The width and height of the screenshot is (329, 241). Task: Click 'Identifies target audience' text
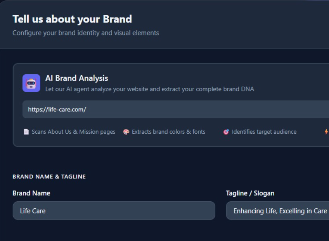[x=264, y=132]
